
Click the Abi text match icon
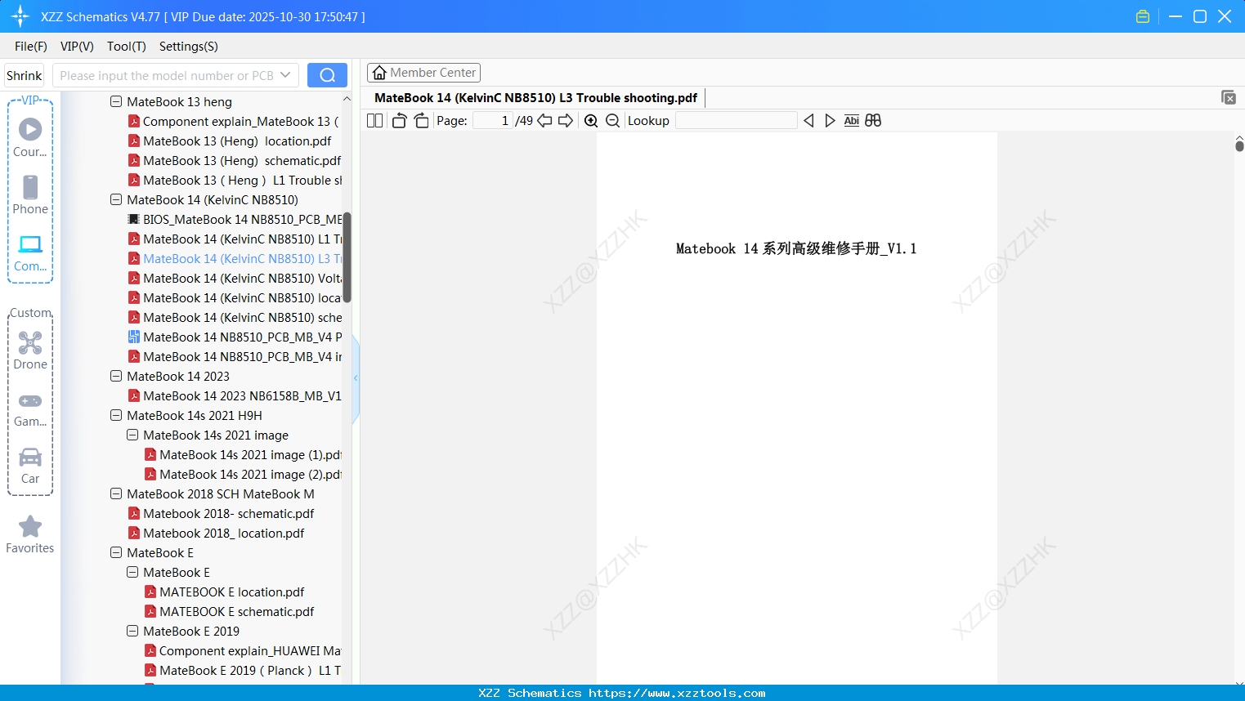coord(851,121)
